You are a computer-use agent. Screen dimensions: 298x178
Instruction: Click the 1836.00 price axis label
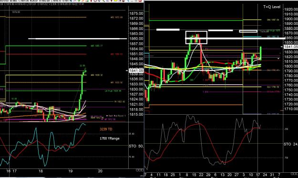point(136,79)
